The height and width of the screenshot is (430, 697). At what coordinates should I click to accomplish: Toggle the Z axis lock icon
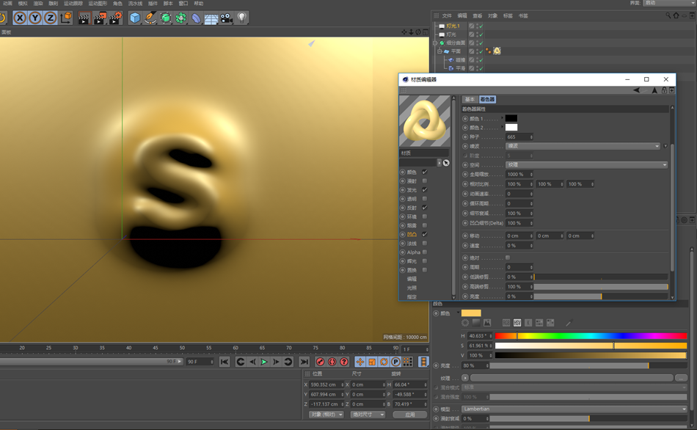[x=50, y=18]
